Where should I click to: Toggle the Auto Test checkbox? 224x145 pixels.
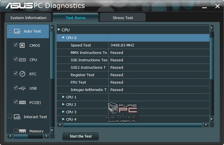pos(10,31)
